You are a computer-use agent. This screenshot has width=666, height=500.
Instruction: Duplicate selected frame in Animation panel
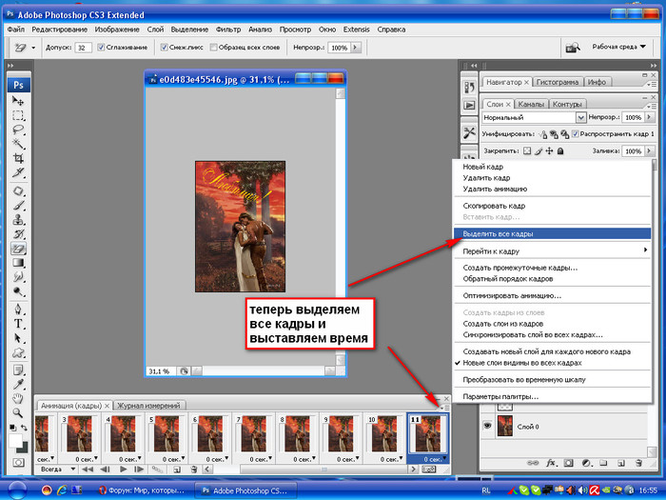point(177,470)
